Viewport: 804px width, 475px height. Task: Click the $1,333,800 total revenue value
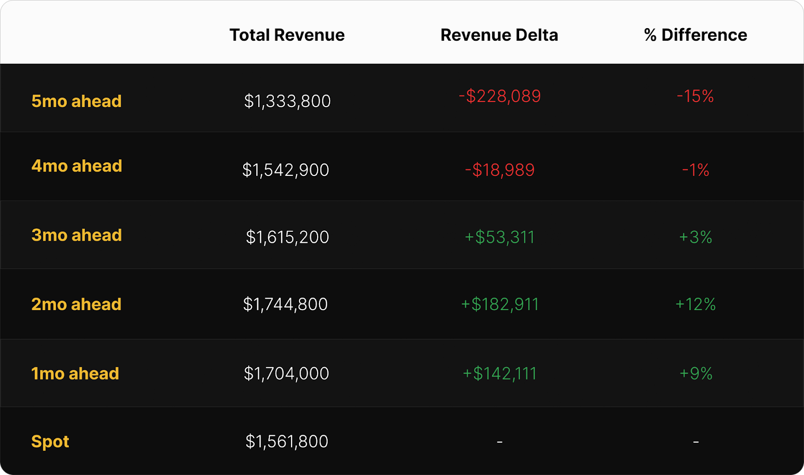(x=287, y=101)
